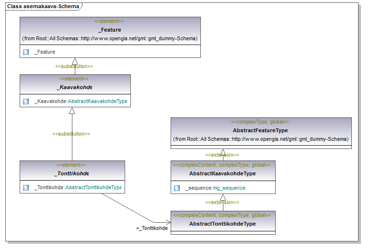371x251 pixels.
Task: Click the icon beside _Tonttikohde:AbstractTonttikohdeType attribute
Action: tap(26, 188)
